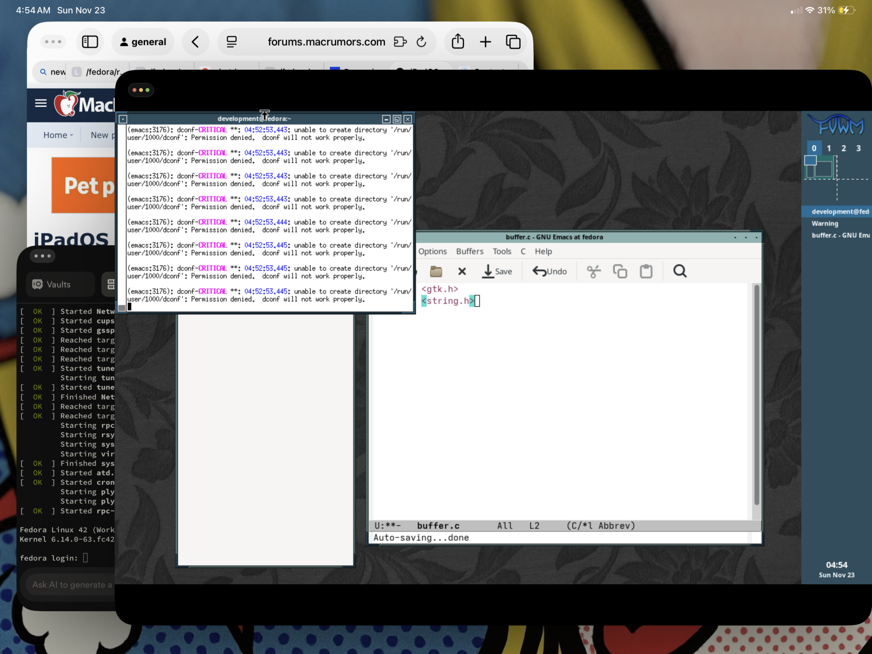This screenshot has width=872, height=654.
Task: Click the magnifier Search icon in Emacs
Action: coord(679,271)
